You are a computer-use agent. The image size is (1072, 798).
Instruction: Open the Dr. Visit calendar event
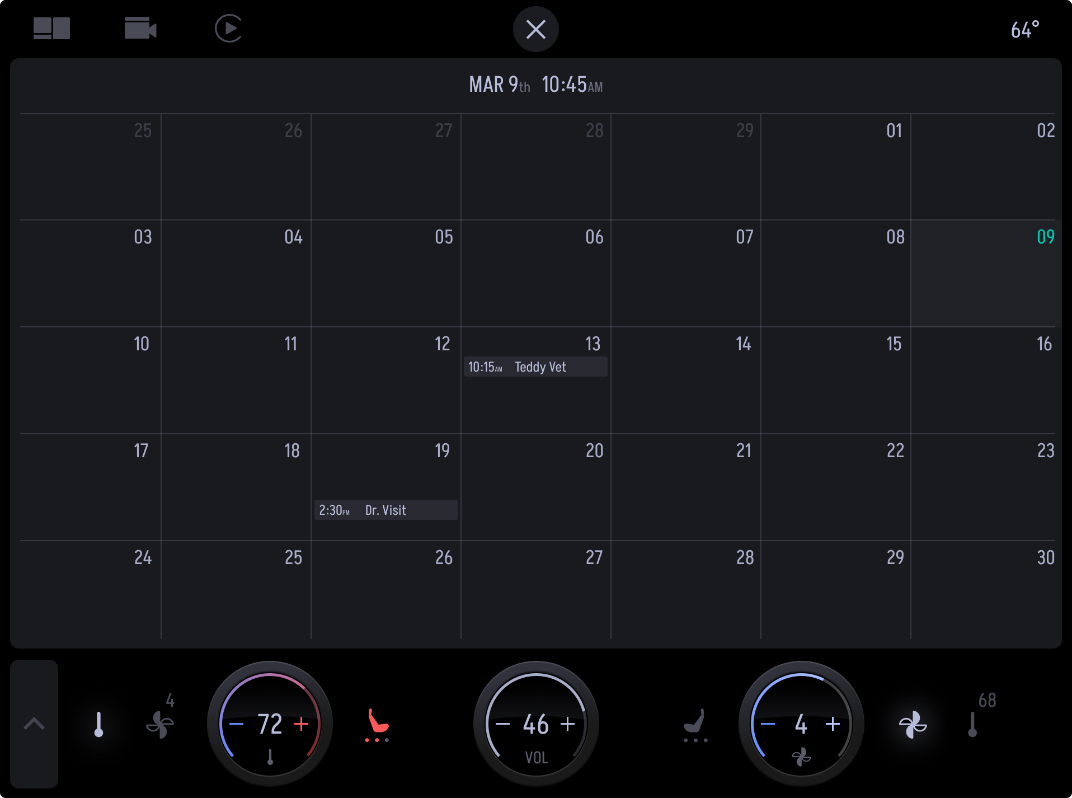386,510
